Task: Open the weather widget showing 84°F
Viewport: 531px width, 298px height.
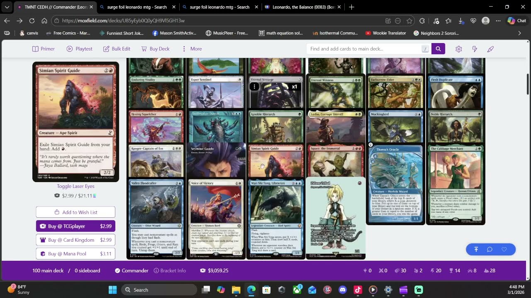Action: 18,290
